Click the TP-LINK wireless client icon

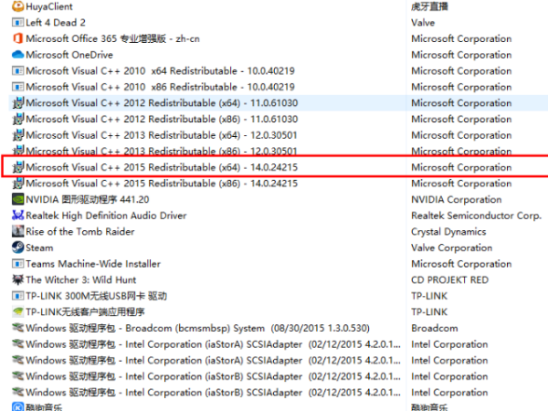[18, 311]
